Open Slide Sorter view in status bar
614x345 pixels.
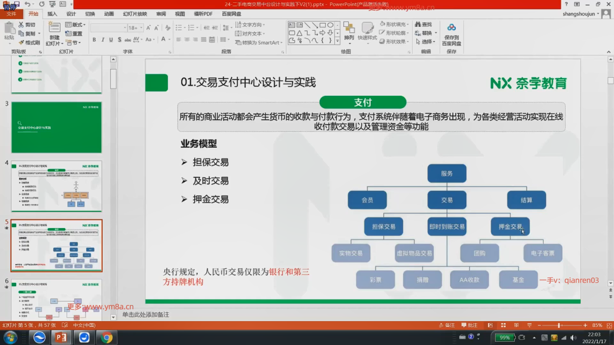pos(503,325)
